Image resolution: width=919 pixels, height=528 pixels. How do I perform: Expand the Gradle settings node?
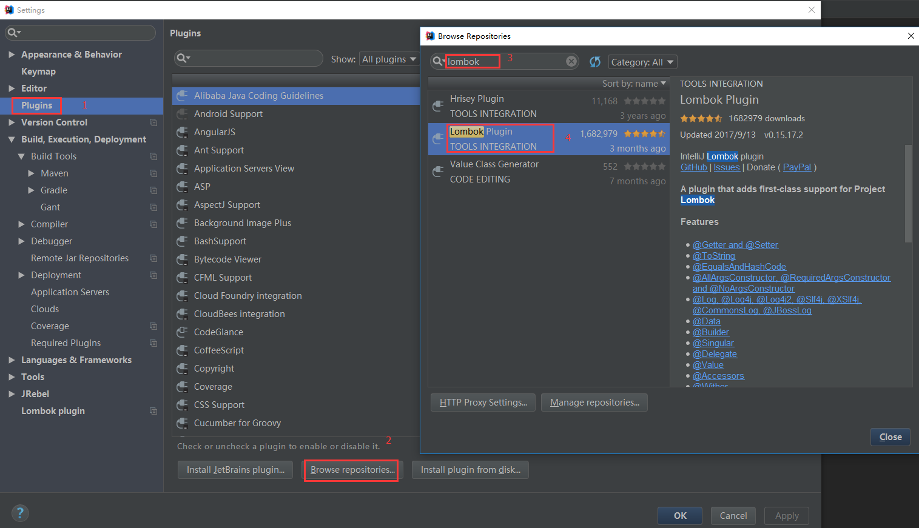pos(31,190)
